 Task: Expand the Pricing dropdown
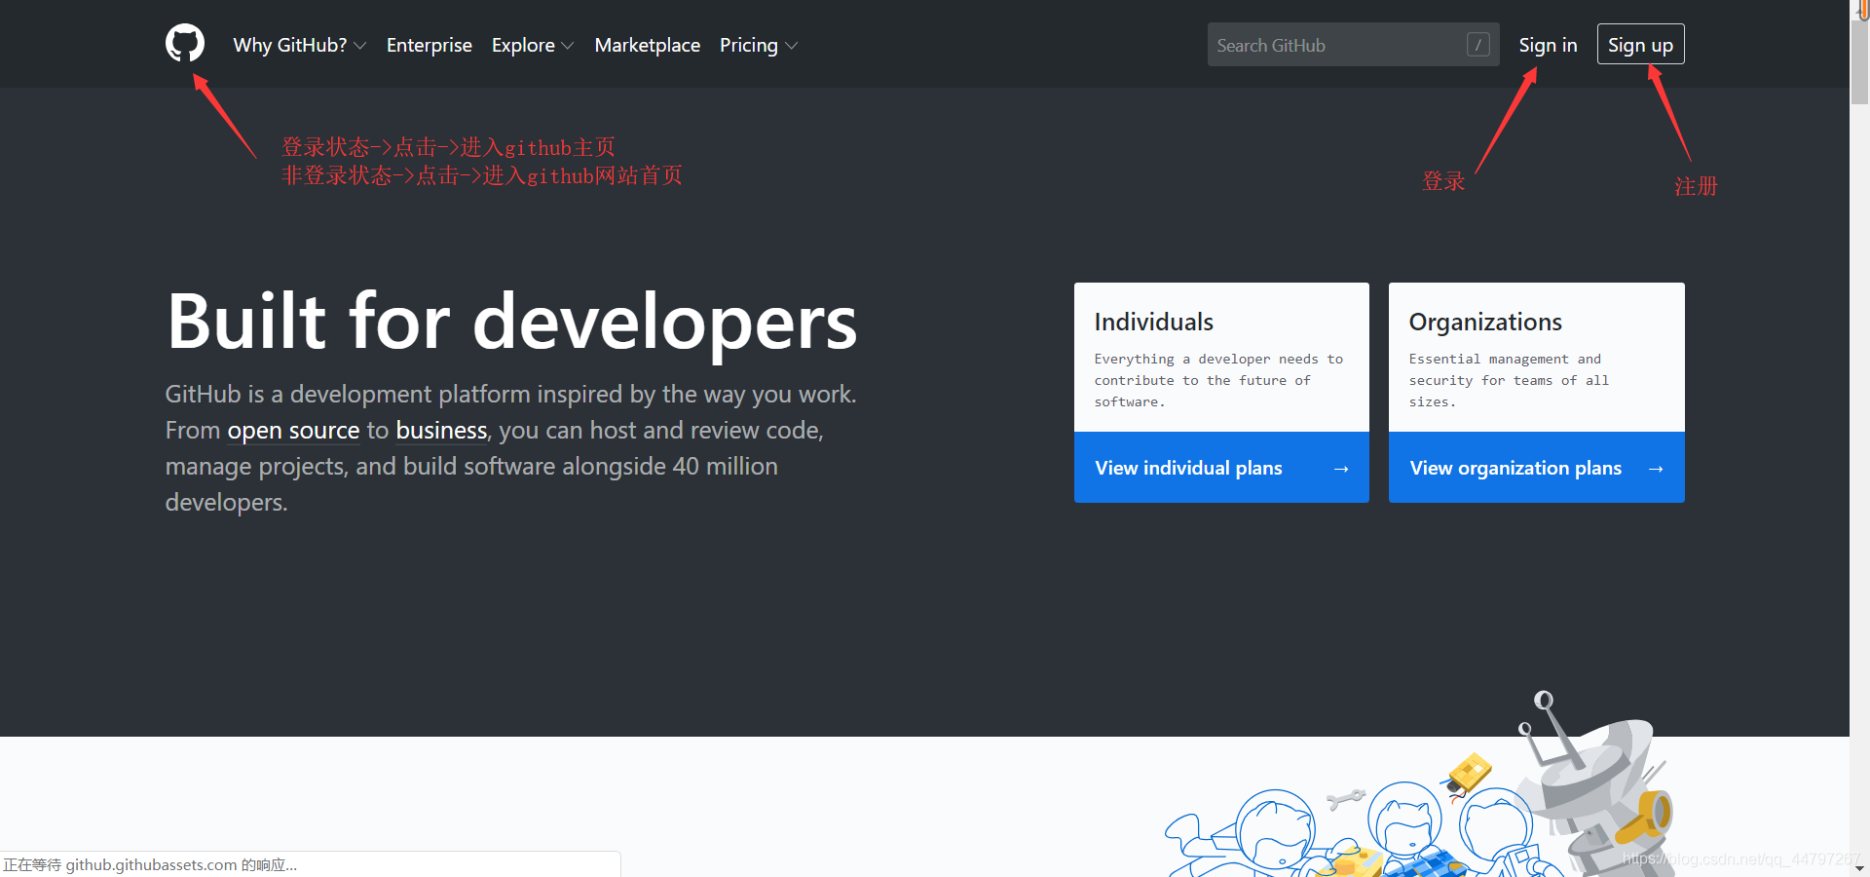759,45
